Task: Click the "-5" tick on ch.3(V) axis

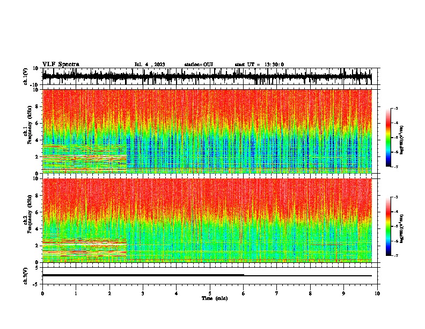Action: pyautogui.click(x=36, y=284)
